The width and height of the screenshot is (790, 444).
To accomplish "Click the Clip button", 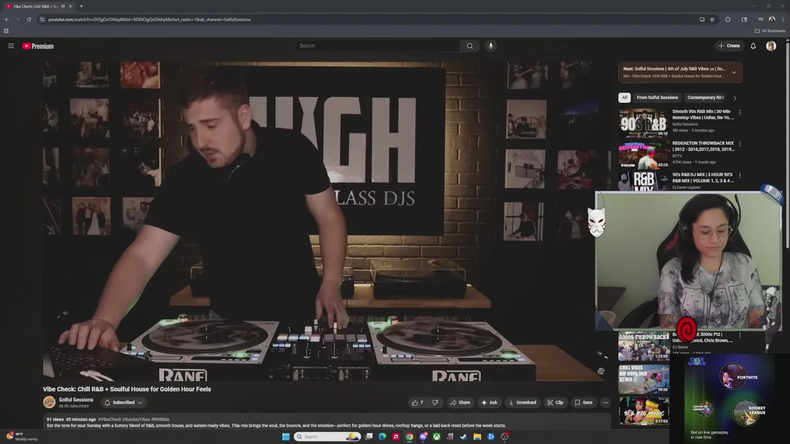I will tap(555, 403).
